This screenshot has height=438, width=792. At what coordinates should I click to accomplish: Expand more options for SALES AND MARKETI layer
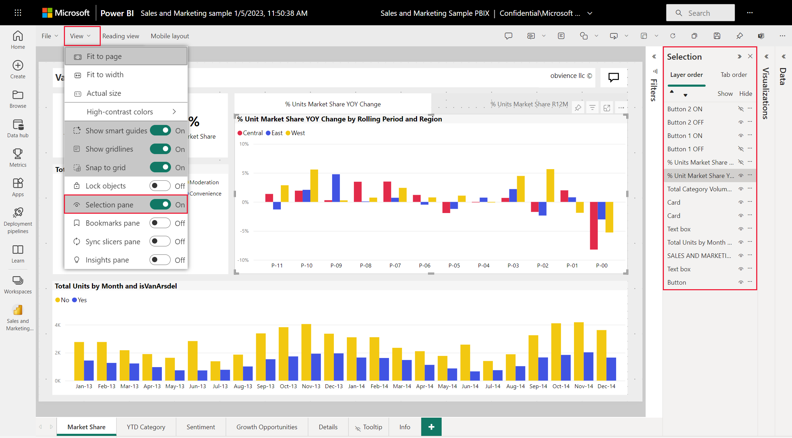coord(751,255)
